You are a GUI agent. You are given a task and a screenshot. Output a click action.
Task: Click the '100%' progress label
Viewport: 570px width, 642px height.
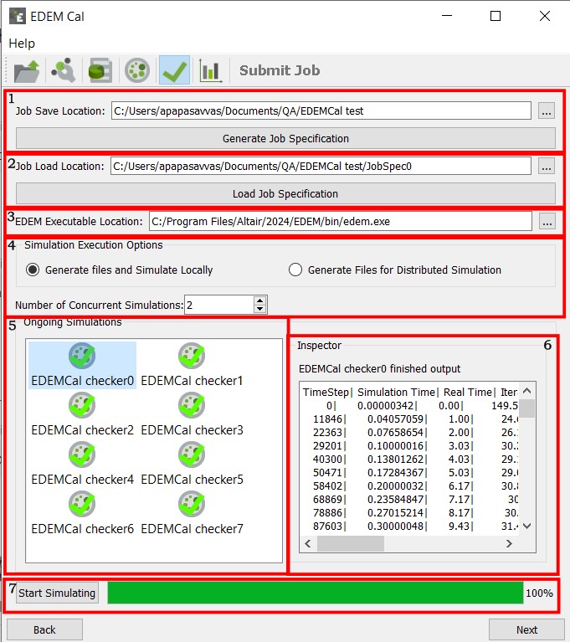(x=539, y=593)
